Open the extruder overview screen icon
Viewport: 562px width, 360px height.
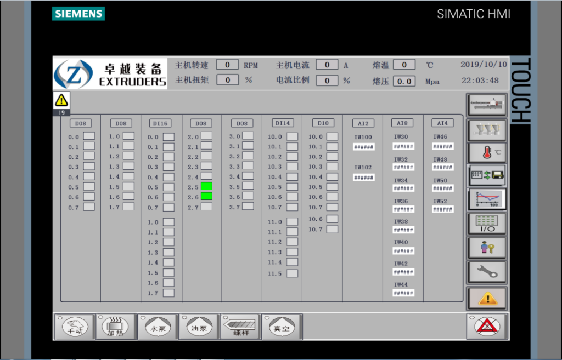(486, 104)
